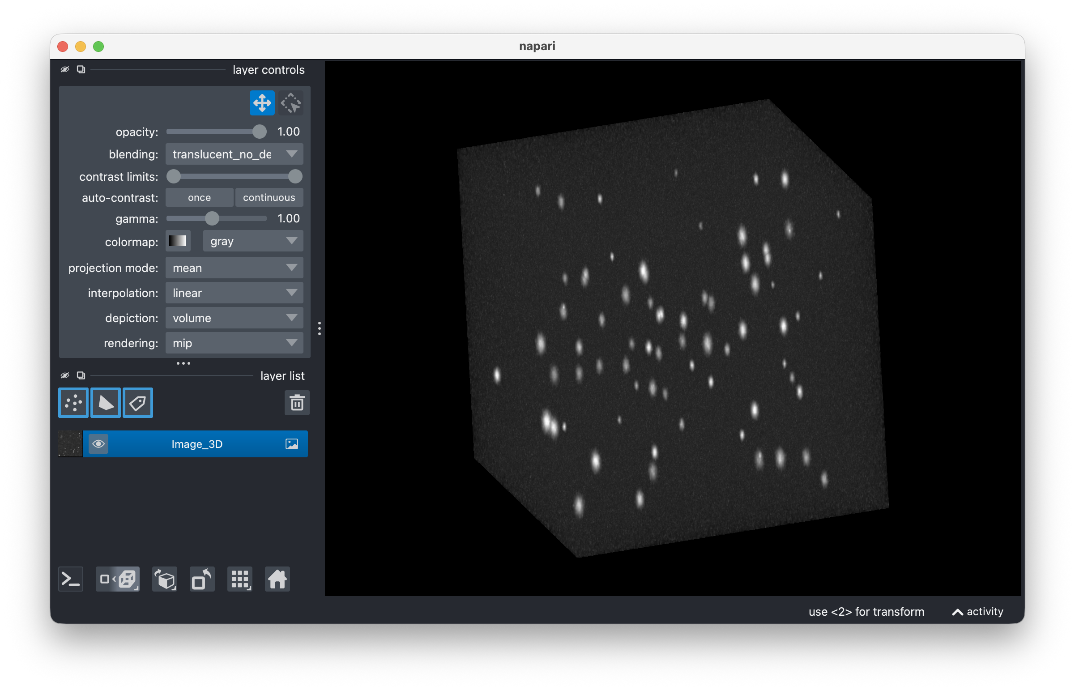Toggle visibility of Image_3D layer
1075x690 pixels.
[98, 444]
